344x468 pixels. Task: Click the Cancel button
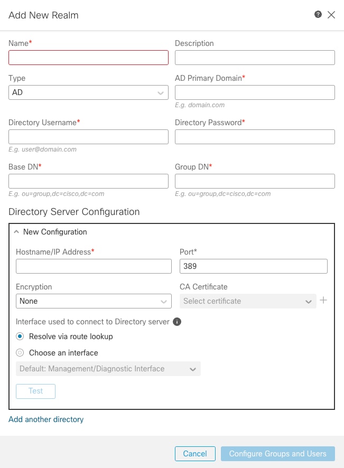pos(195,453)
